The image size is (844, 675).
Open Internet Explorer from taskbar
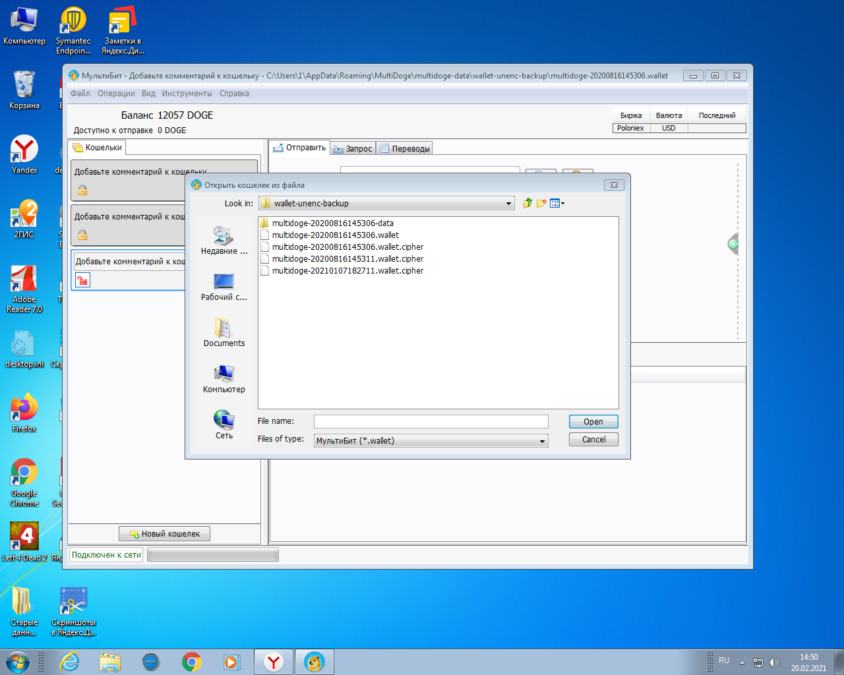69,662
